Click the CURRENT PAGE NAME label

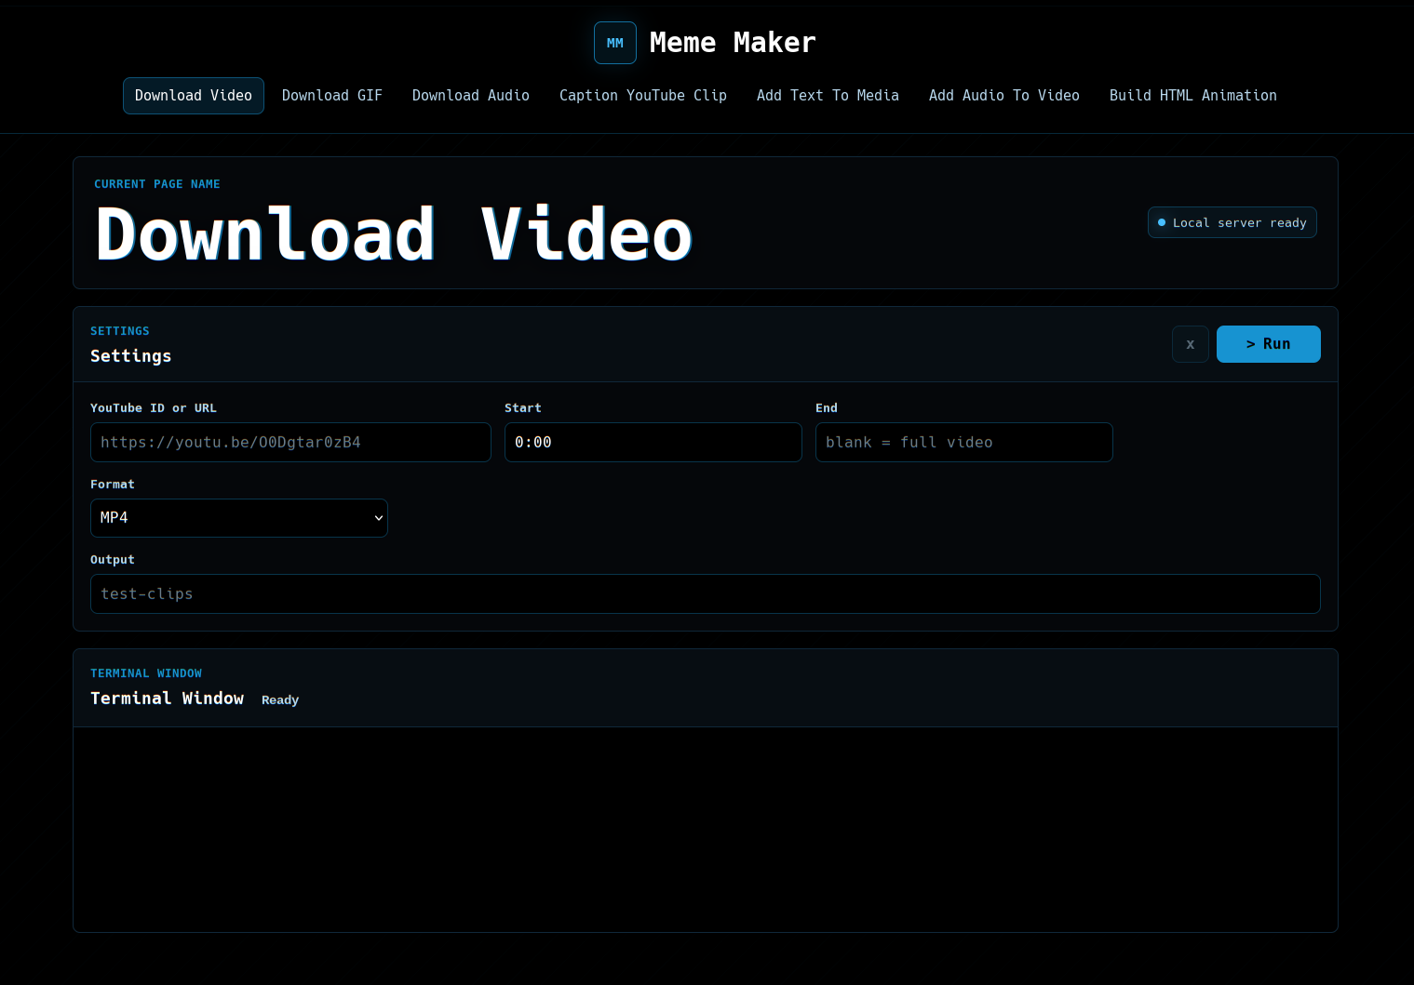pyautogui.click(x=157, y=184)
